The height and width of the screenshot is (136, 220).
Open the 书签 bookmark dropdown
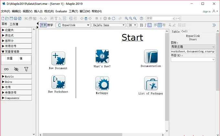tap(193, 59)
